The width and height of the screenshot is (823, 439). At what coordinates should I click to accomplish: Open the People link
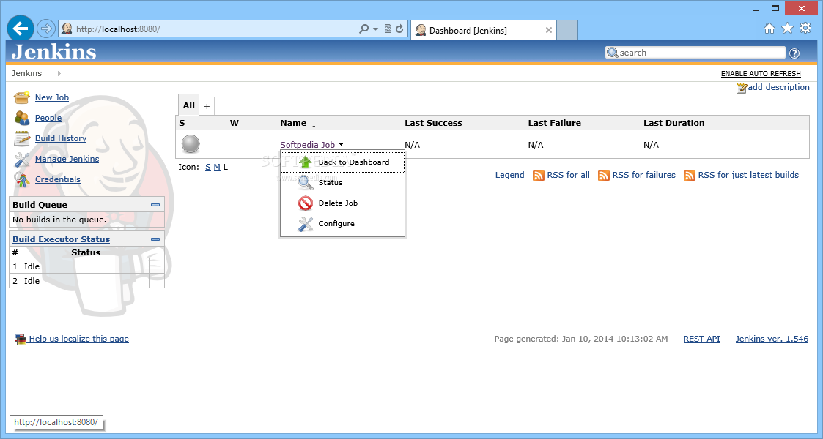[x=48, y=118]
